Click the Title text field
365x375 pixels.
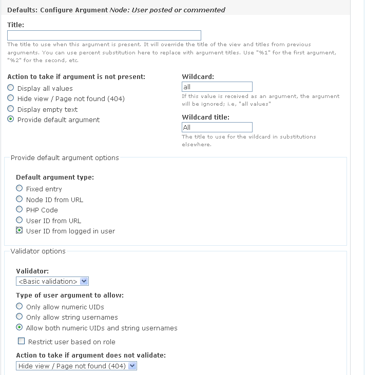tap(104, 35)
